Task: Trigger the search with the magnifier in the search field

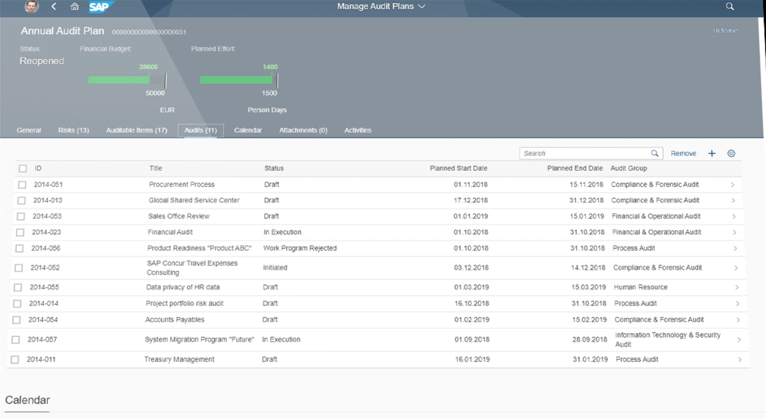Action: 655,153
